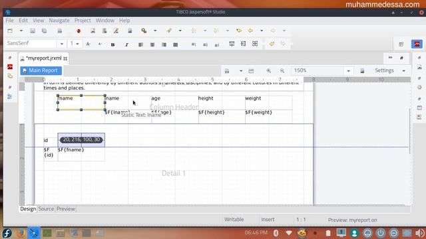This screenshot has width=426, height=239.
Task: Open the Project menu
Action: pyautogui.click(x=83, y=21)
